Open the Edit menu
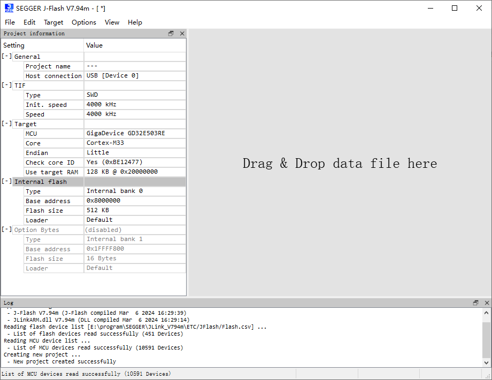Screen dimensions: 492x380 [x=29, y=22]
